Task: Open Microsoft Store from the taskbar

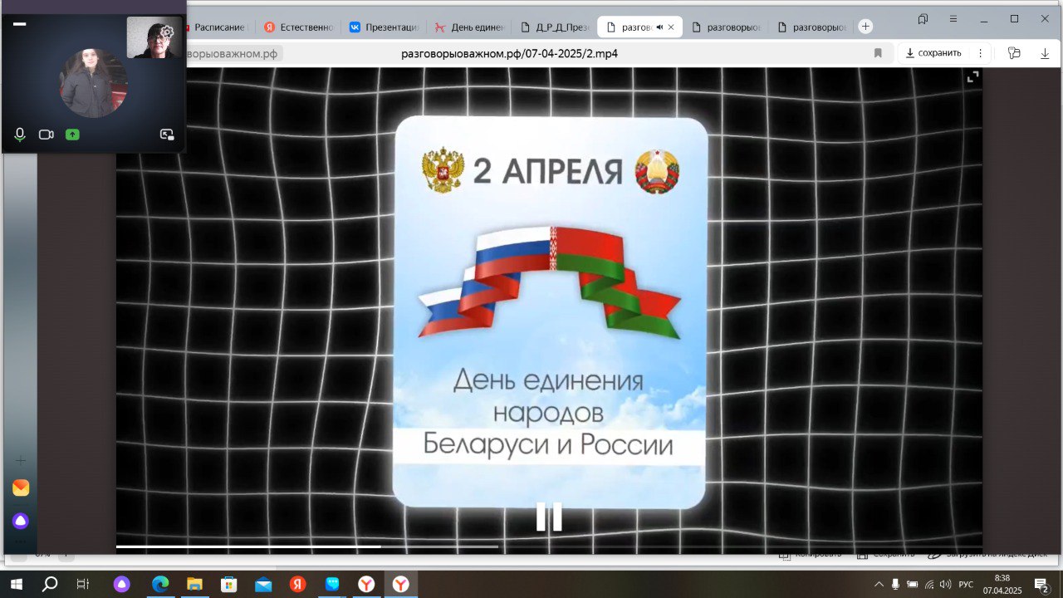Action: click(x=228, y=585)
